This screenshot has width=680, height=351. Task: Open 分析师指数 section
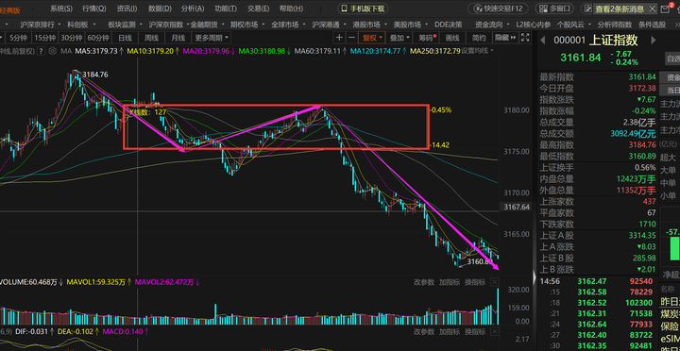click(615, 25)
